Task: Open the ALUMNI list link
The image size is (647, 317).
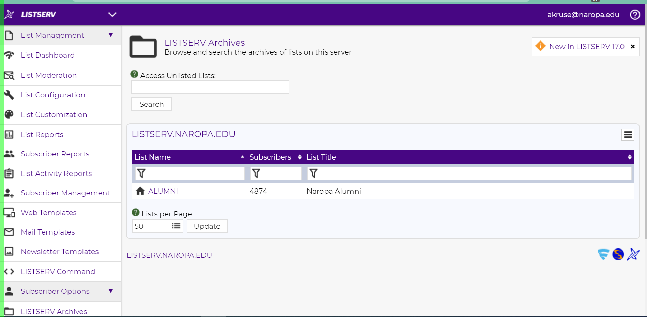Action: (x=163, y=191)
